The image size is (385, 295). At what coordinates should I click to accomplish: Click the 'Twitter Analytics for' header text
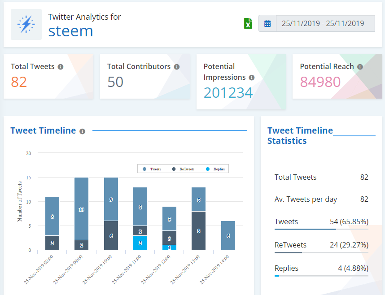click(x=84, y=17)
